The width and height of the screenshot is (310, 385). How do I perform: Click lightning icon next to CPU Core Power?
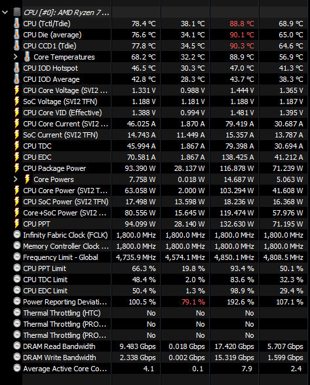pyautogui.click(x=17, y=191)
